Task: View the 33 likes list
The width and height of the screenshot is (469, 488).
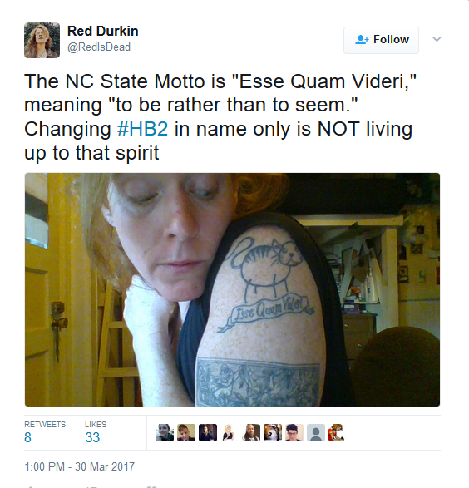Action: 96,432
